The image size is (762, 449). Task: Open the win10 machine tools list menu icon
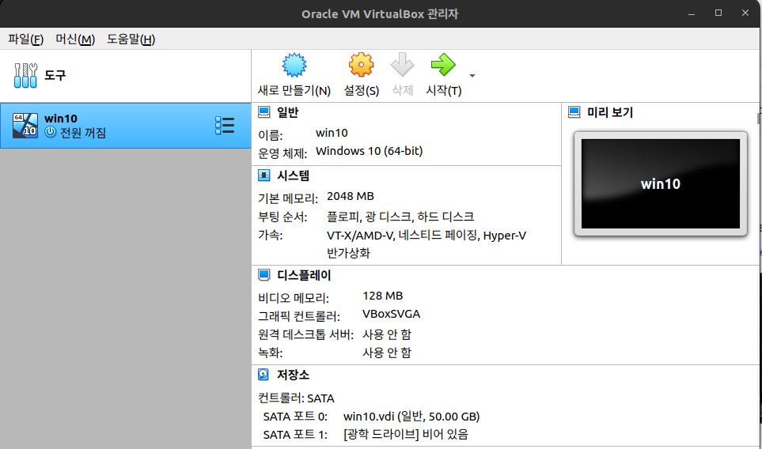pyautogui.click(x=225, y=125)
